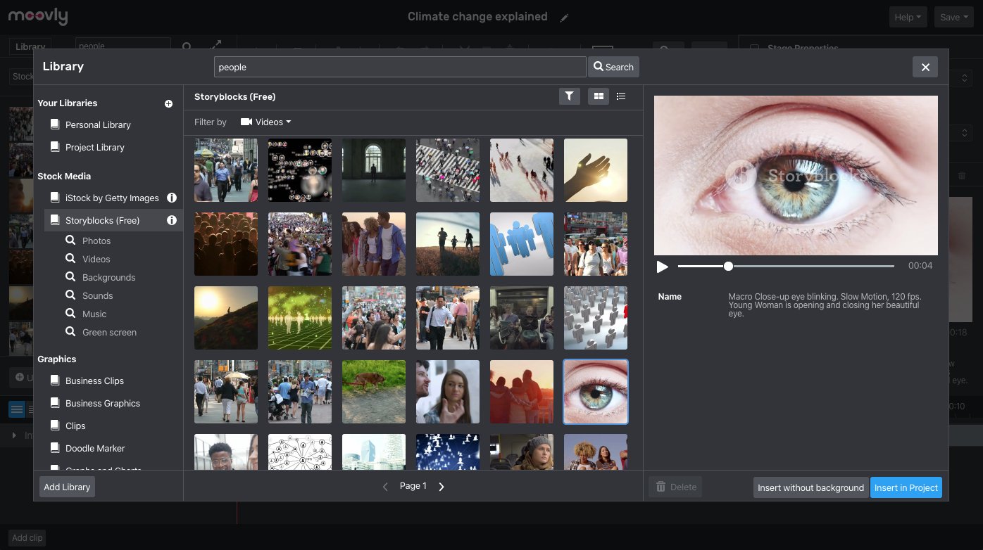
Task: Click Add Library button
Action: [67, 487]
